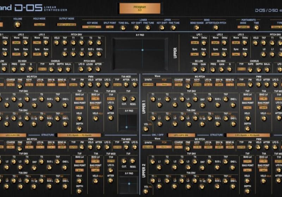The image size is (282, 197).
Task: Adjust Upper CHORUS BALA knob
Action: coord(267,70)
